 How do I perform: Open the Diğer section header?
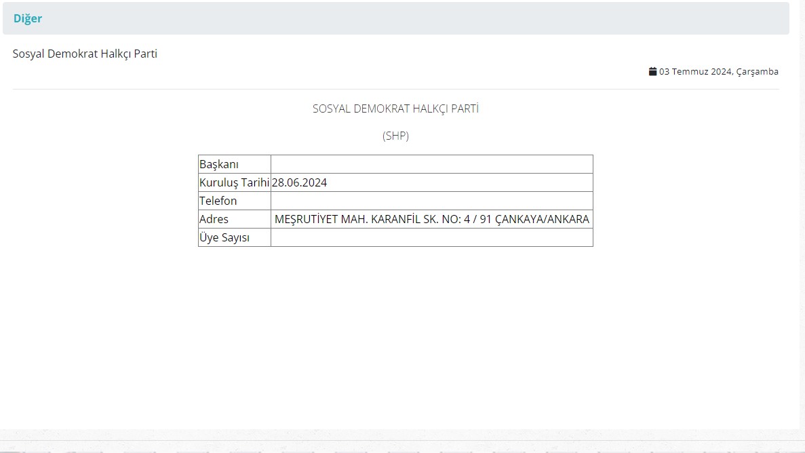[x=27, y=18]
